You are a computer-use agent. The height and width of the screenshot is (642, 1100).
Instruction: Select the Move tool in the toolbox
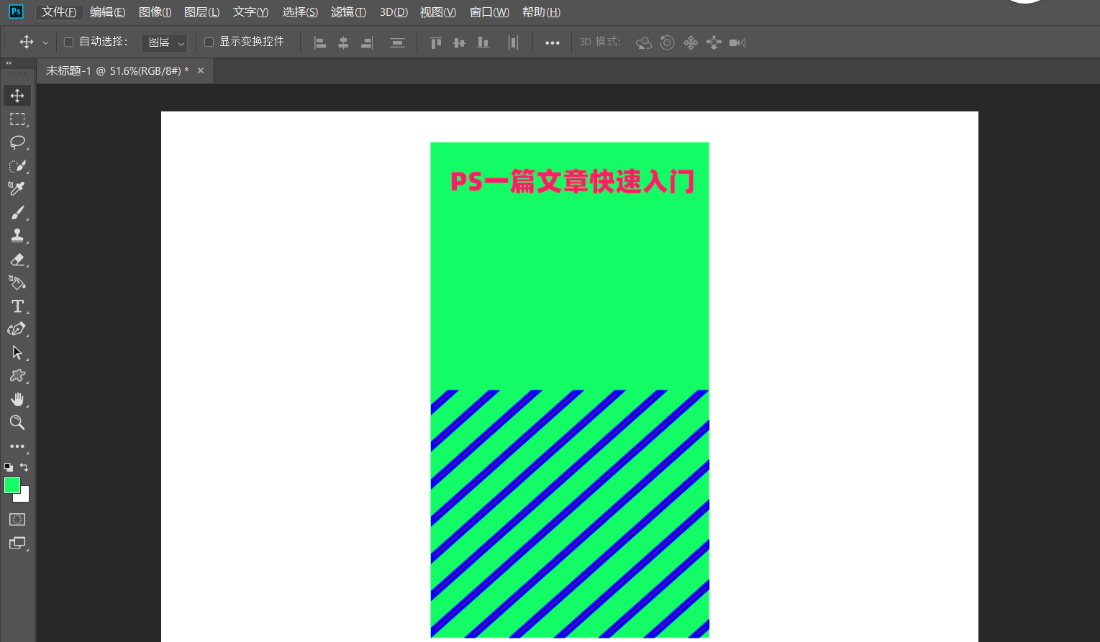[x=17, y=96]
